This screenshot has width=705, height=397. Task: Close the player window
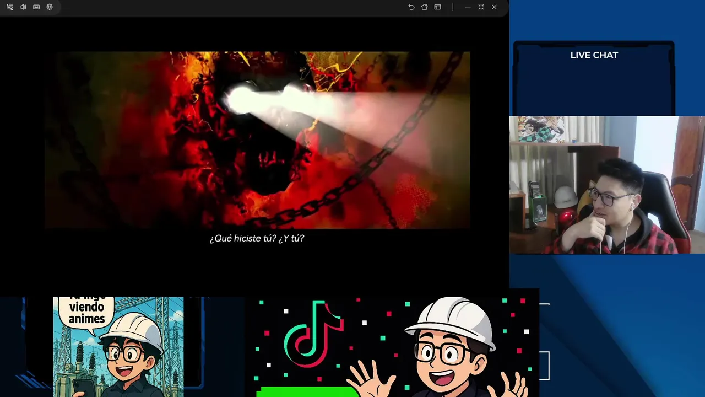[x=494, y=7]
